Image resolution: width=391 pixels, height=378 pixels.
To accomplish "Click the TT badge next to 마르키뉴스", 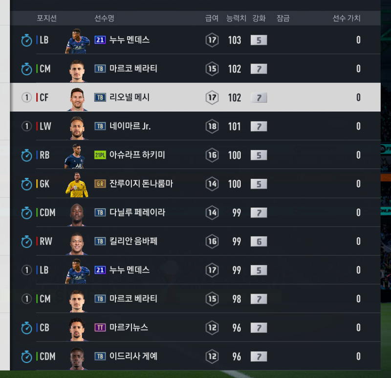I will (100, 327).
